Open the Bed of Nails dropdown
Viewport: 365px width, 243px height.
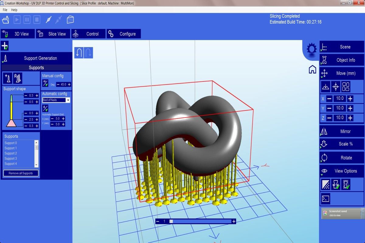tap(68, 100)
